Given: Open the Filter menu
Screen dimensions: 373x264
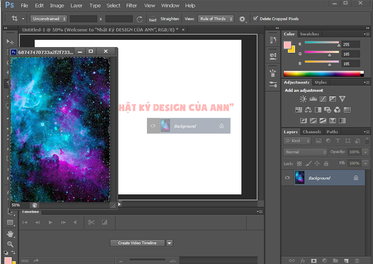Looking at the screenshot, I should (x=132, y=6).
